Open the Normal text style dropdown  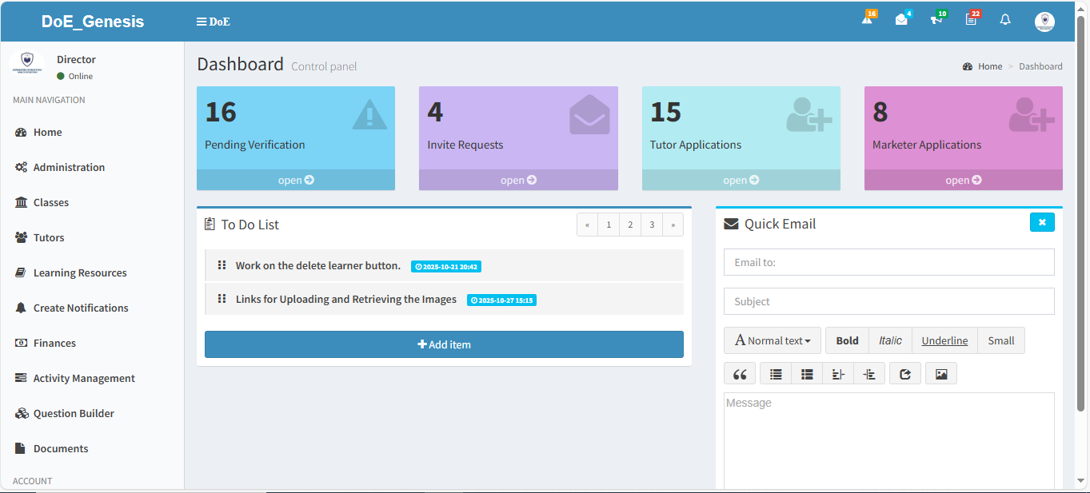coord(771,340)
